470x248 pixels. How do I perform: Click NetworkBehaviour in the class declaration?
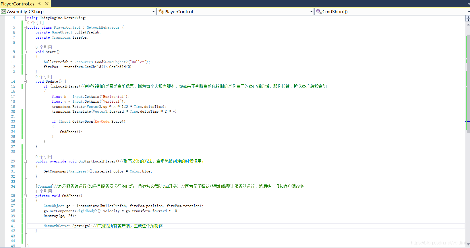click(103, 27)
